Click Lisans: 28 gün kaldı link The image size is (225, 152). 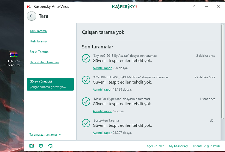click(206, 146)
